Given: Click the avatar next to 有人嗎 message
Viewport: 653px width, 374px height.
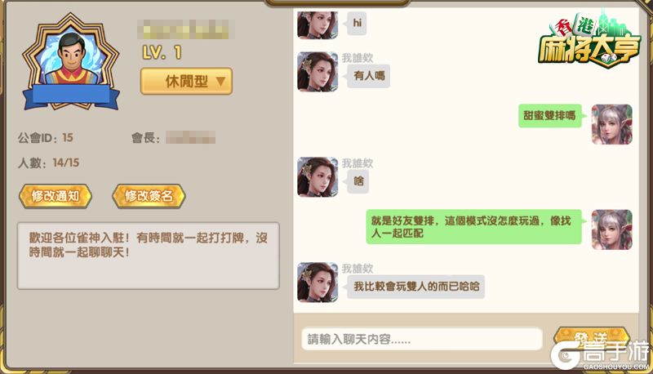Looking at the screenshot, I should (318, 72).
